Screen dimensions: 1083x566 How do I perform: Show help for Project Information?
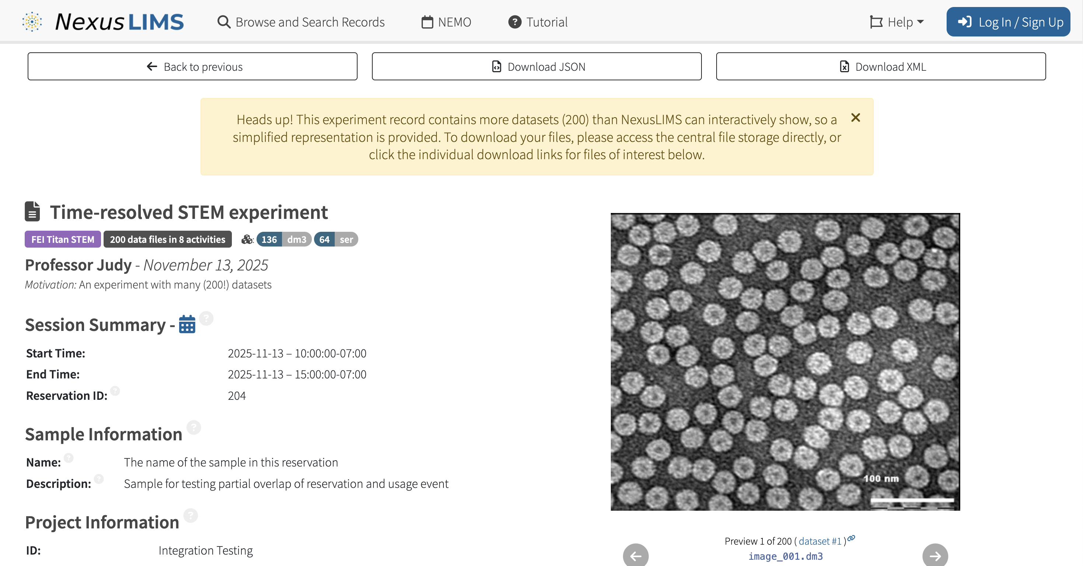[x=191, y=516]
